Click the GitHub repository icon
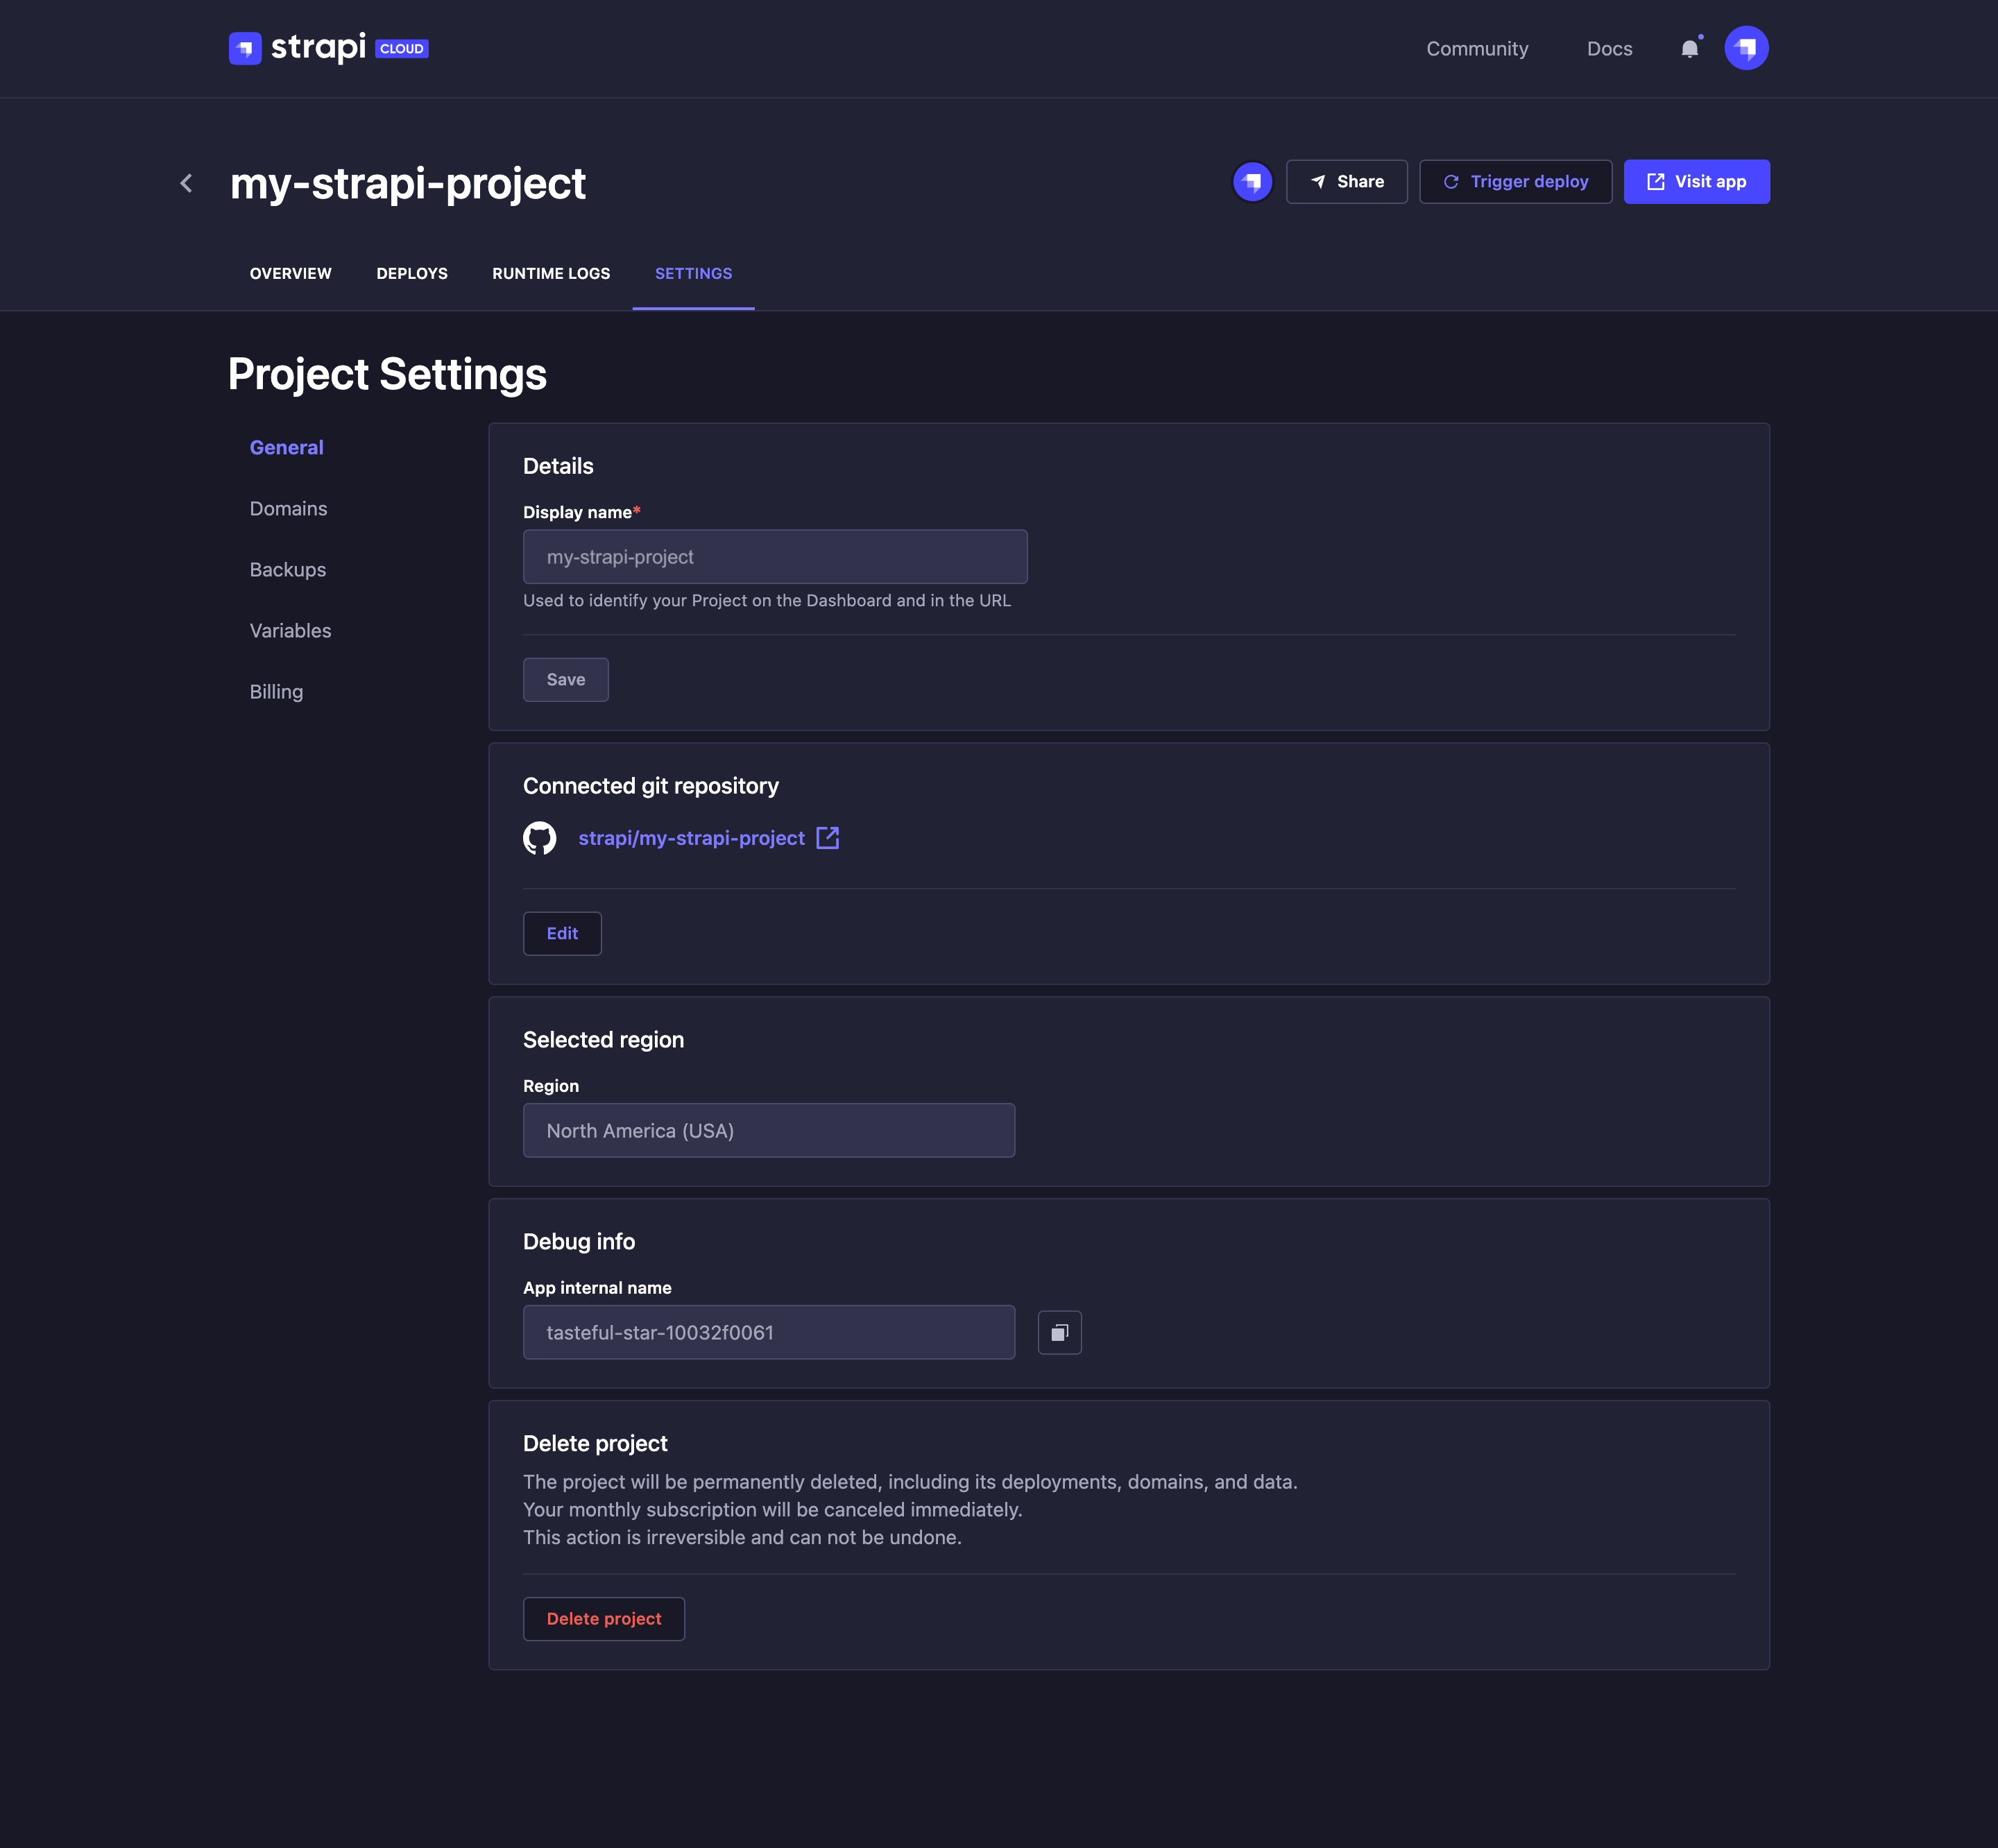1998x1848 pixels. (x=540, y=837)
